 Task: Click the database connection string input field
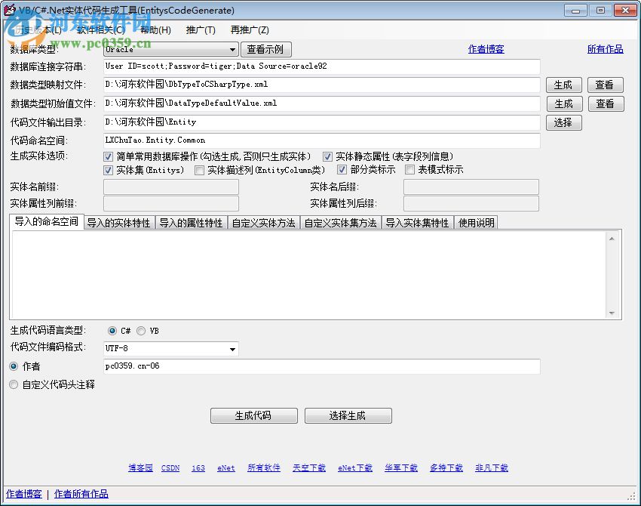coord(322,66)
